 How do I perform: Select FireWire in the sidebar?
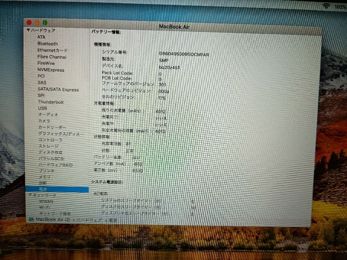tap(46, 63)
